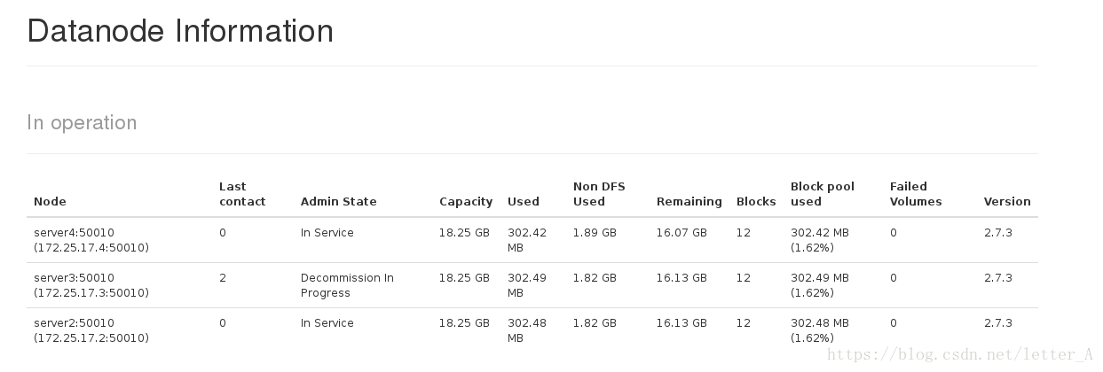Click the Version column header
The width and height of the screenshot is (1103, 372).
pos(1007,201)
